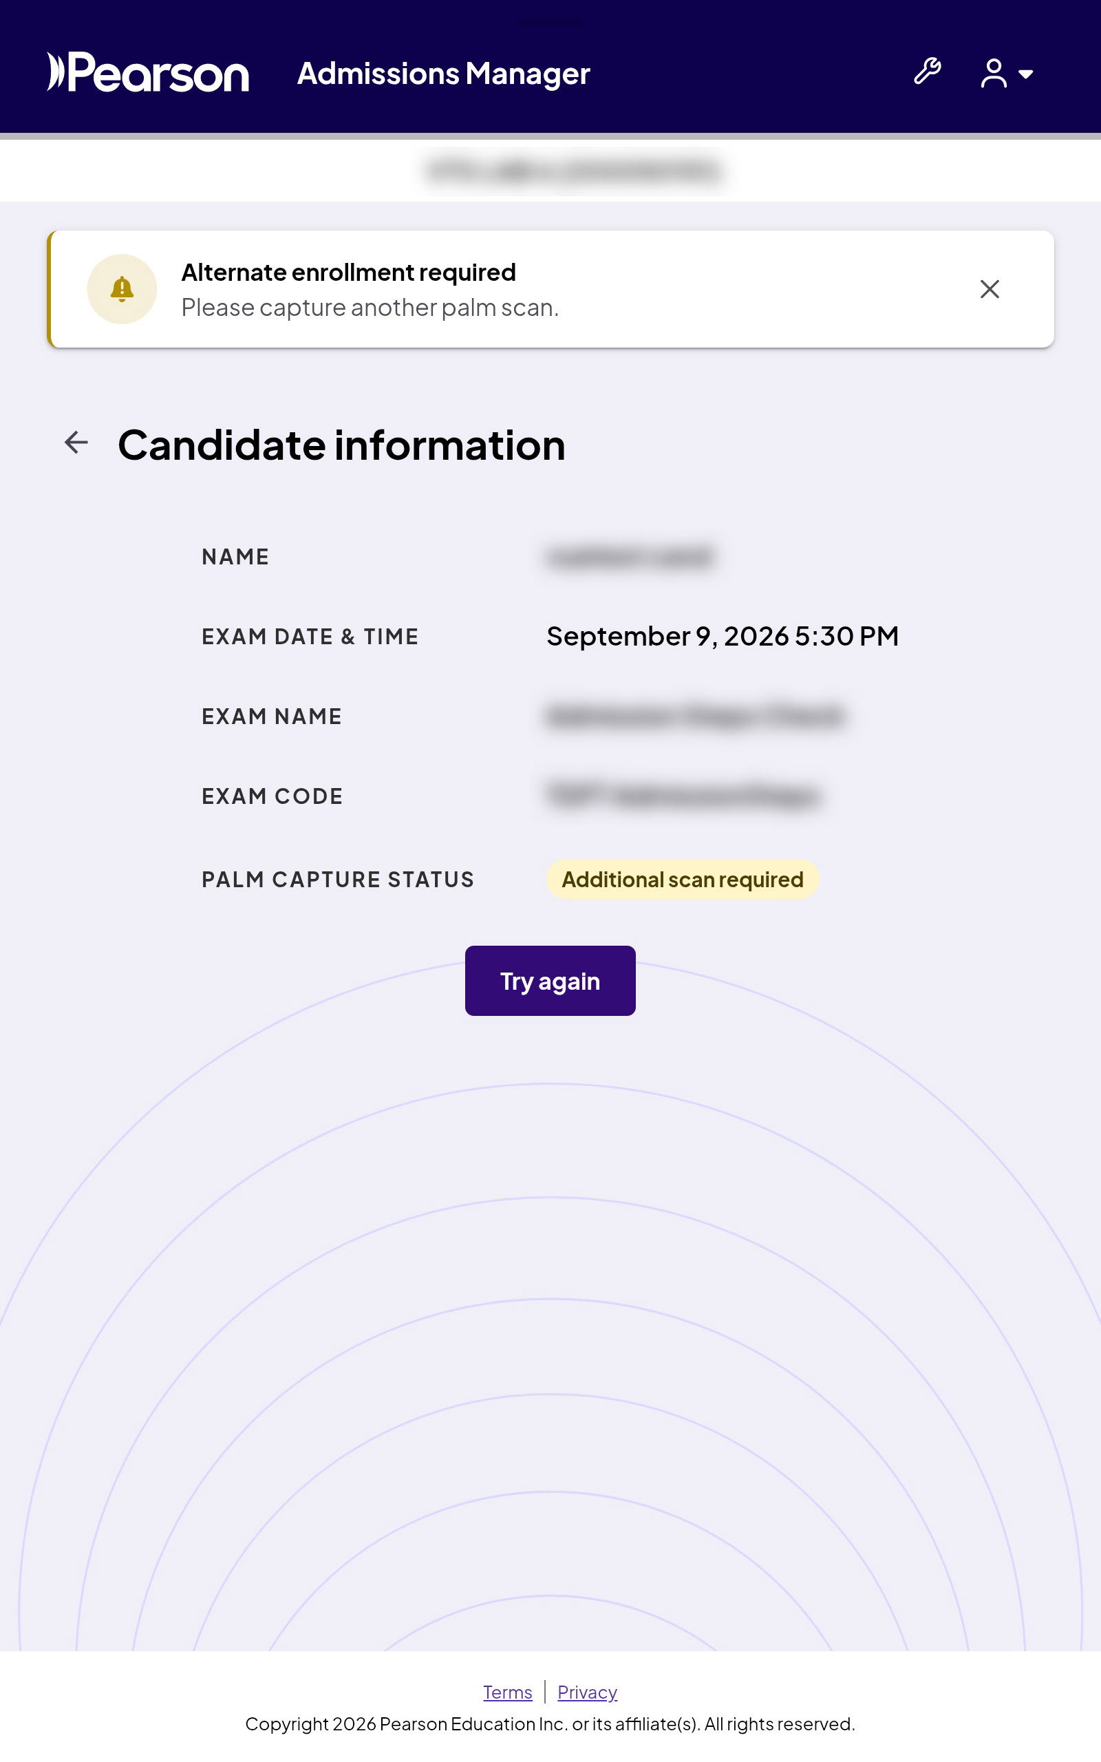This screenshot has width=1101, height=1762.
Task: Click the Additional scan required badge
Action: [x=683, y=879]
